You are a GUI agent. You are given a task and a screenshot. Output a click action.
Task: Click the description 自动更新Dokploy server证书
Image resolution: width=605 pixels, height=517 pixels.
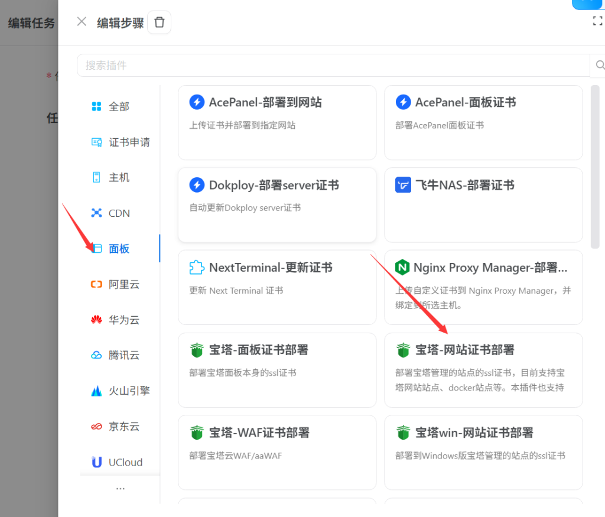[245, 208]
